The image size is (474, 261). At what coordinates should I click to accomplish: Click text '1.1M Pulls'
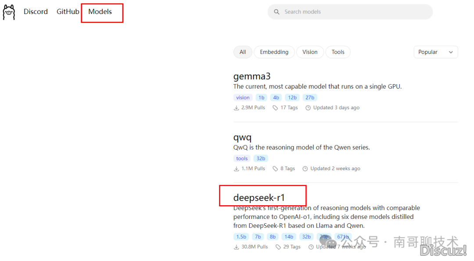pos(253,168)
